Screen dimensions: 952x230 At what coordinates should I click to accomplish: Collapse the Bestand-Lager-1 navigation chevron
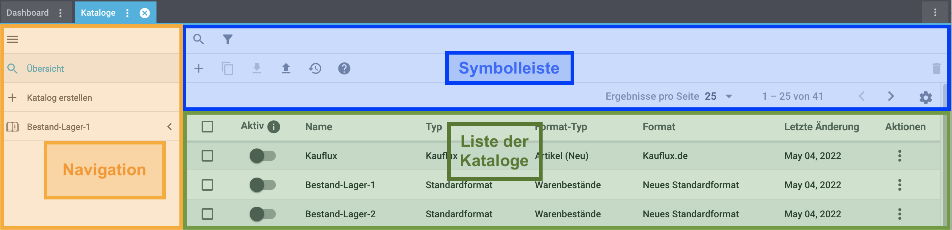[x=170, y=127]
